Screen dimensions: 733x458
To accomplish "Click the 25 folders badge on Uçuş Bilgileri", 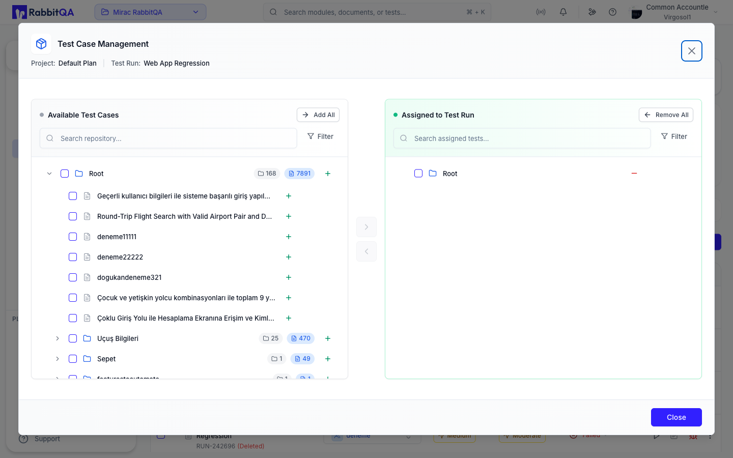I will pos(271,338).
